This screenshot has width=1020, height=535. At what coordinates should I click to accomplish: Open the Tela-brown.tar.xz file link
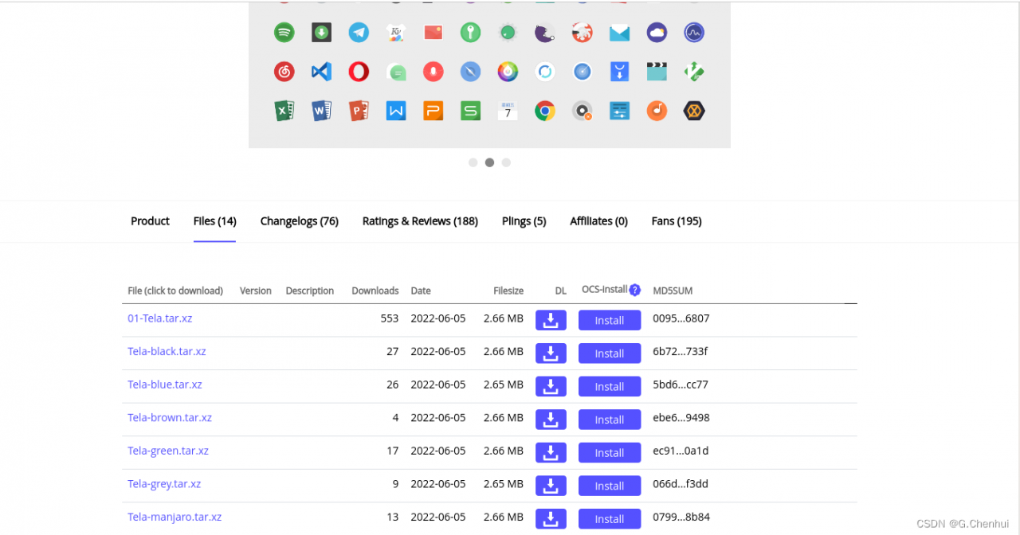tap(170, 417)
